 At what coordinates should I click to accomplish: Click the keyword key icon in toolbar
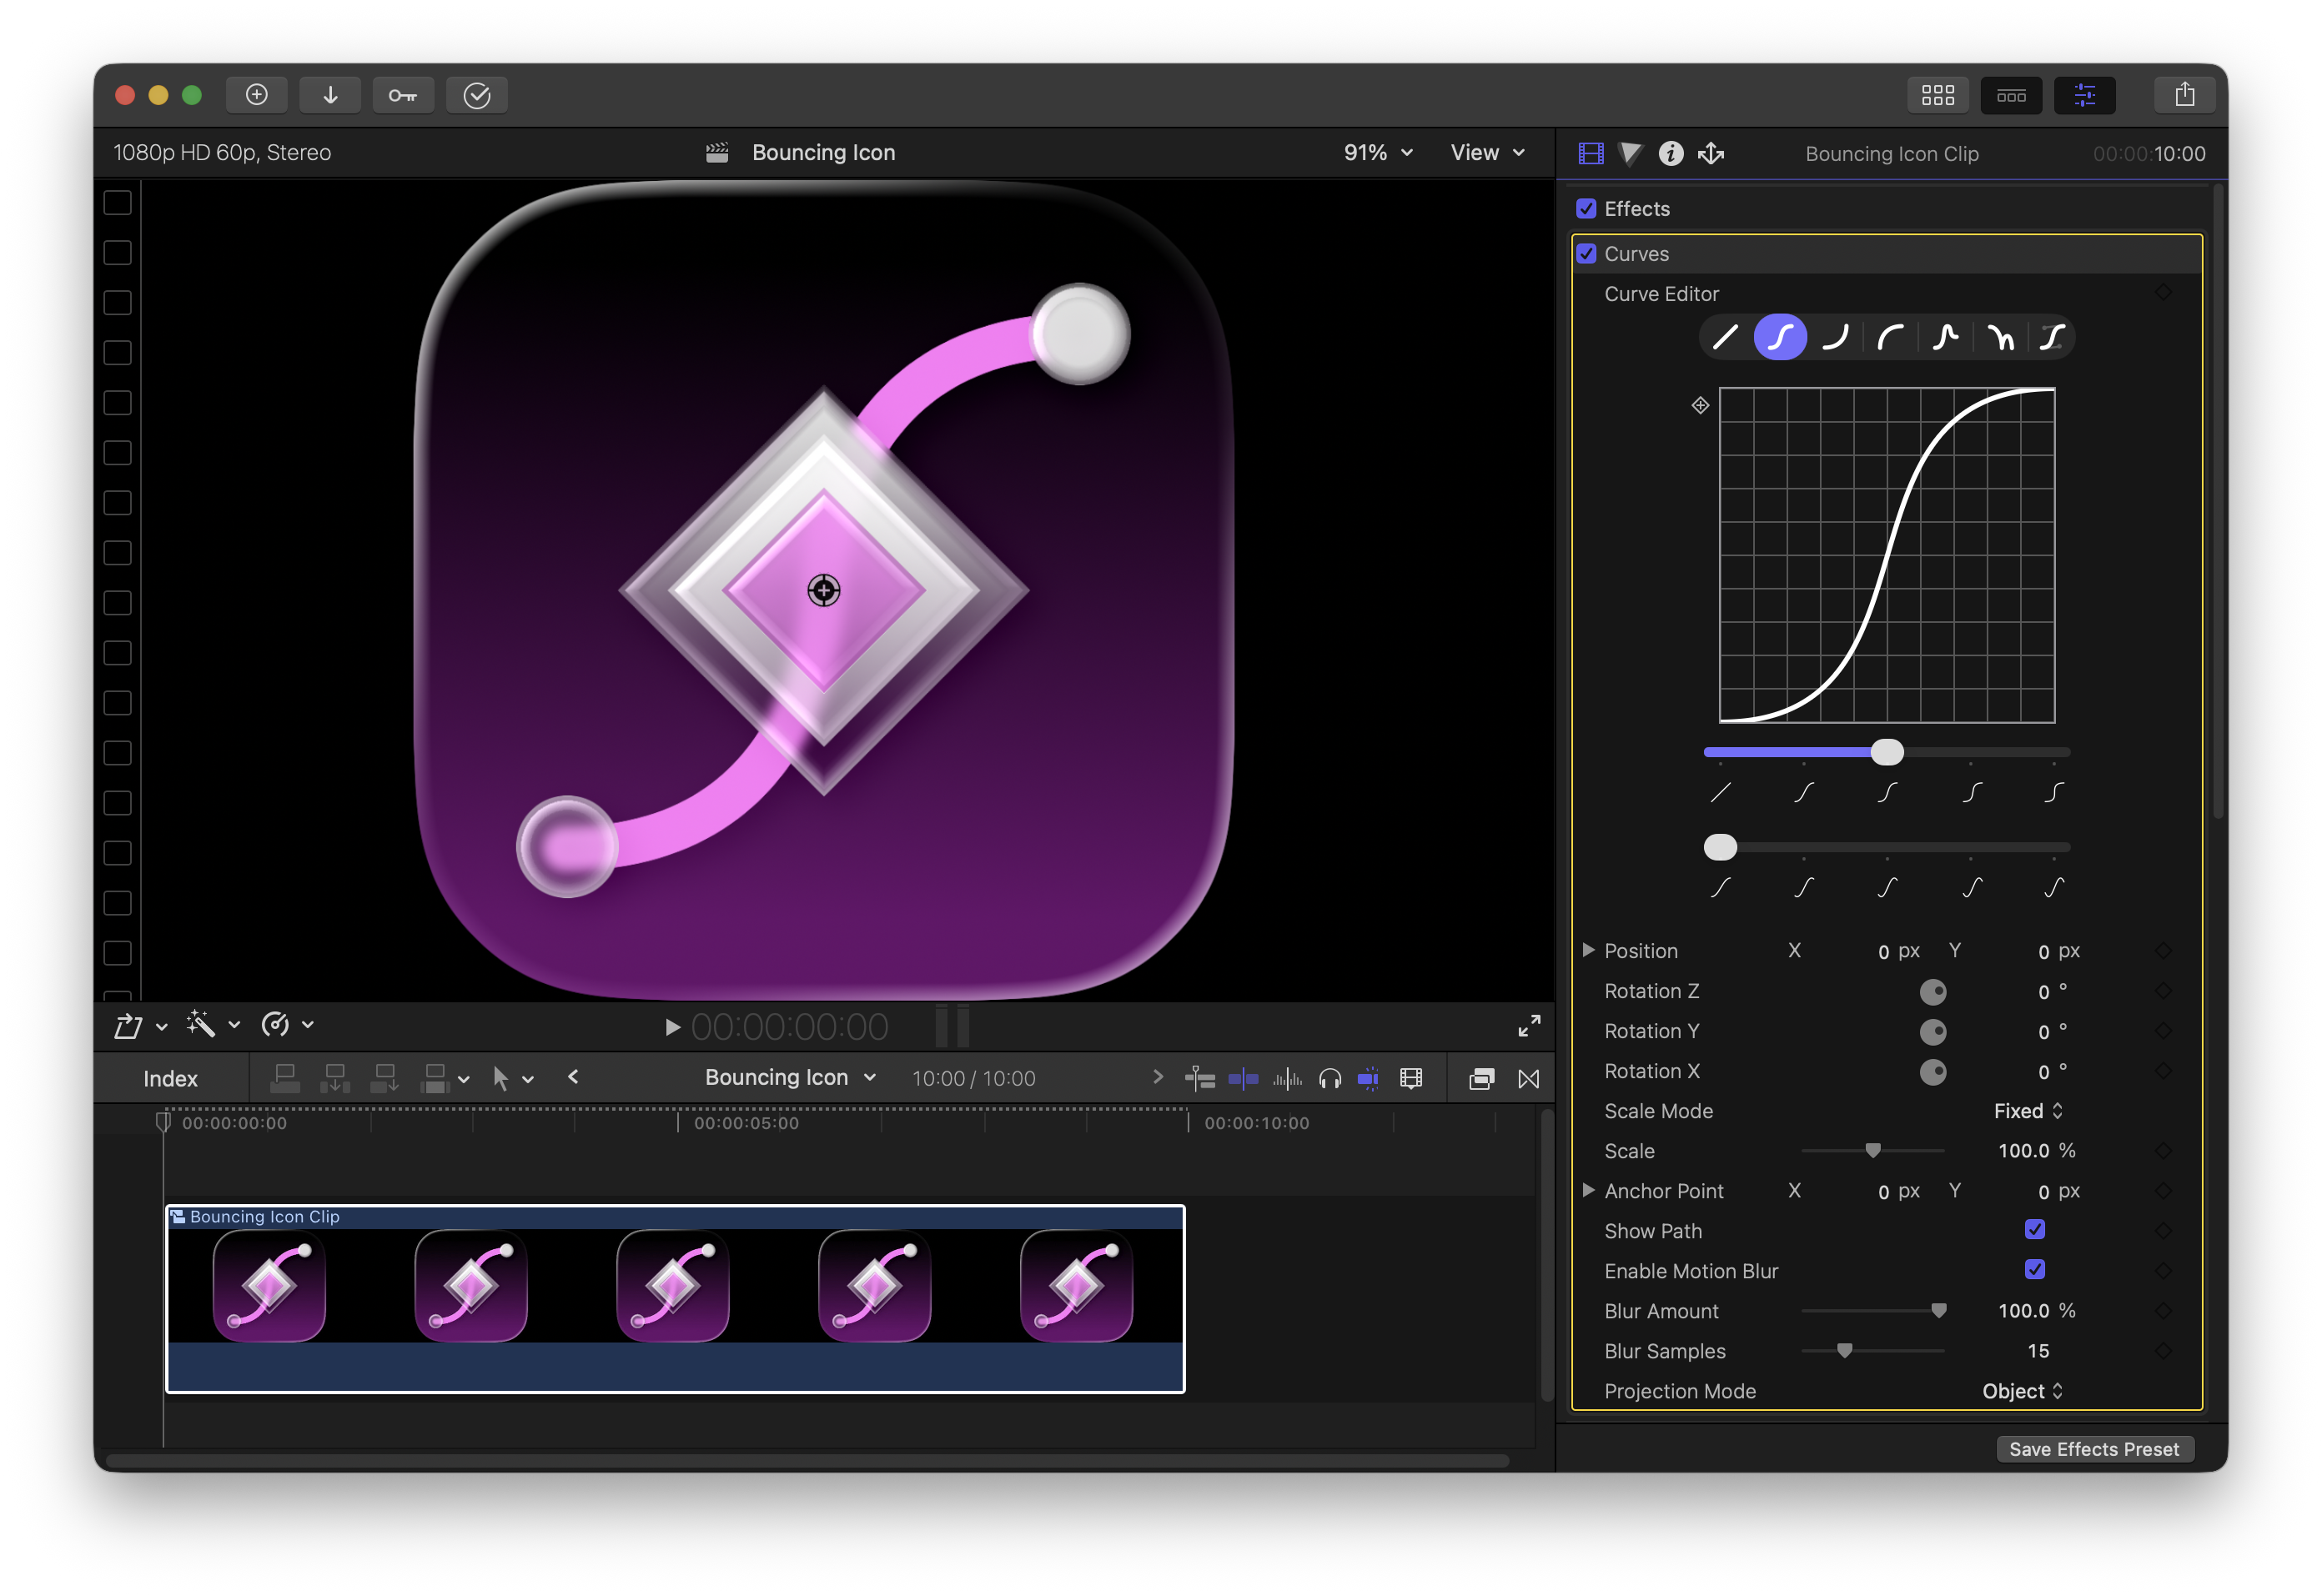pos(403,95)
